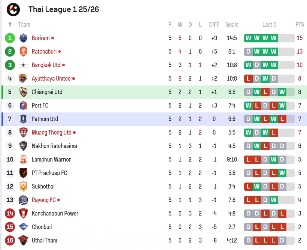This screenshot has height=250, width=307.
Task: Click the Thai League 1 logo icon
Action: click(x=13, y=9)
